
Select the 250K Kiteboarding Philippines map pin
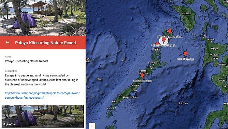coord(170,31)
